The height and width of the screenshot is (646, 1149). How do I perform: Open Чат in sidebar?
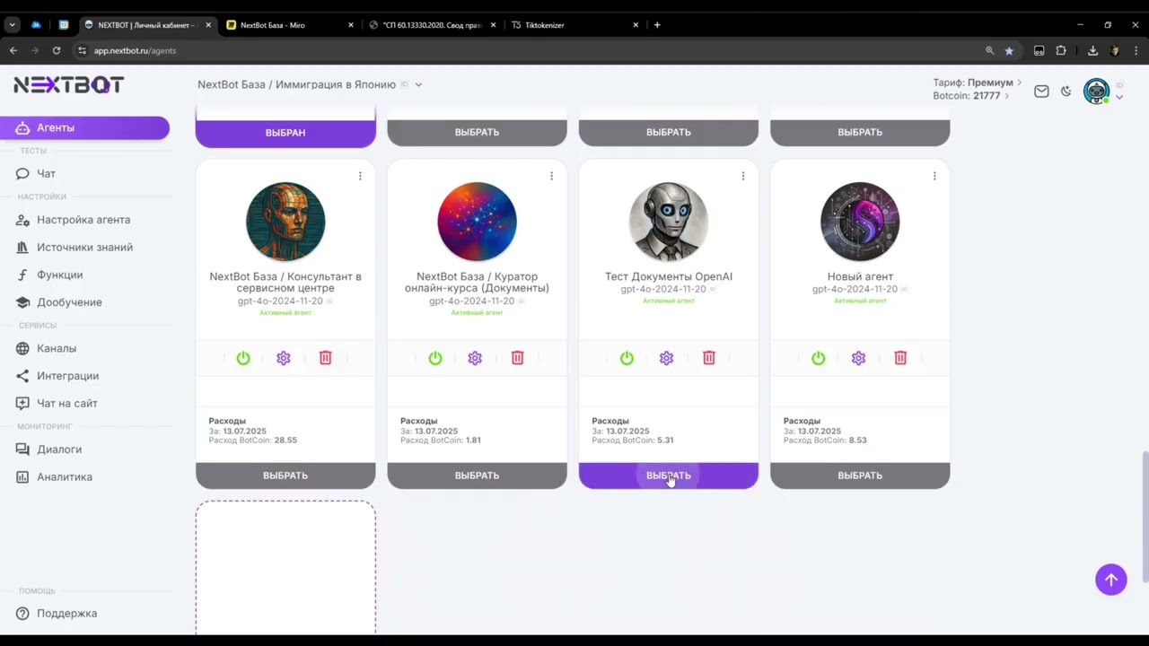(x=46, y=173)
